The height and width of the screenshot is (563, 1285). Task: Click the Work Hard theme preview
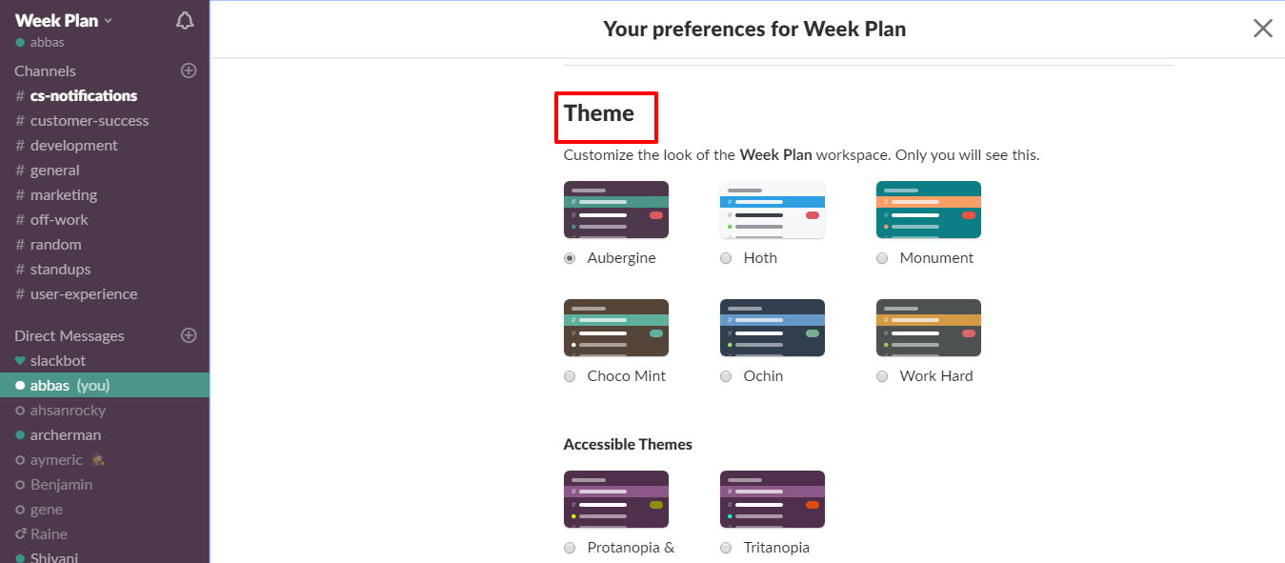click(x=928, y=328)
